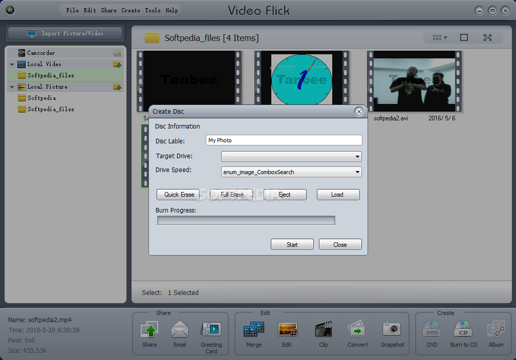Select Softpedia_files under Local Video
516x360 pixels.
pyautogui.click(x=66, y=75)
